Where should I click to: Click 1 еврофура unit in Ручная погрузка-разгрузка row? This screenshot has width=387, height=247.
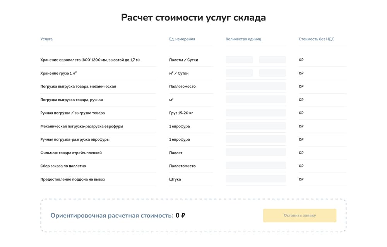(x=180, y=140)
